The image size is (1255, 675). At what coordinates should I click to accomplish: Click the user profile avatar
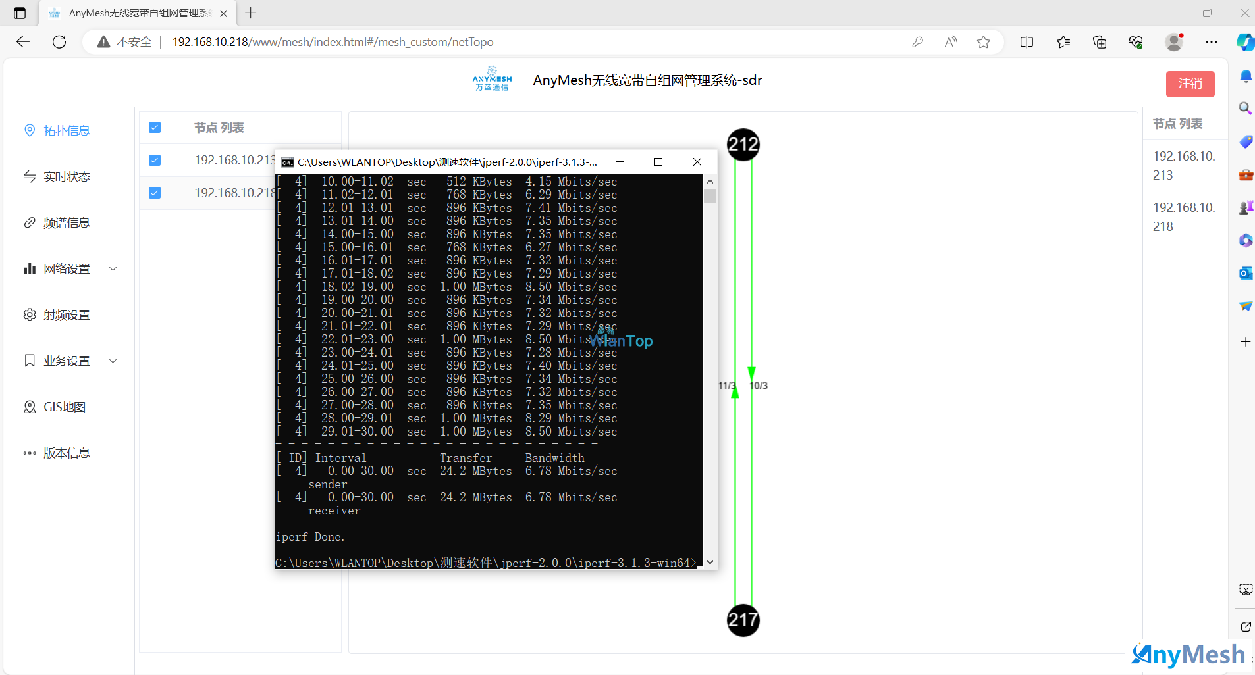point(1174,42)
